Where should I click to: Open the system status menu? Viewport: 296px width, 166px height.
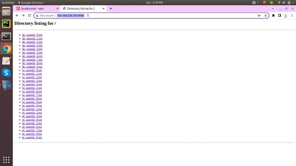tap(286, 3)
